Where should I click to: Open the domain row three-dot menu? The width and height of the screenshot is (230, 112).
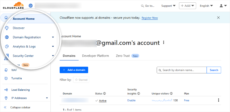[218, 100]
